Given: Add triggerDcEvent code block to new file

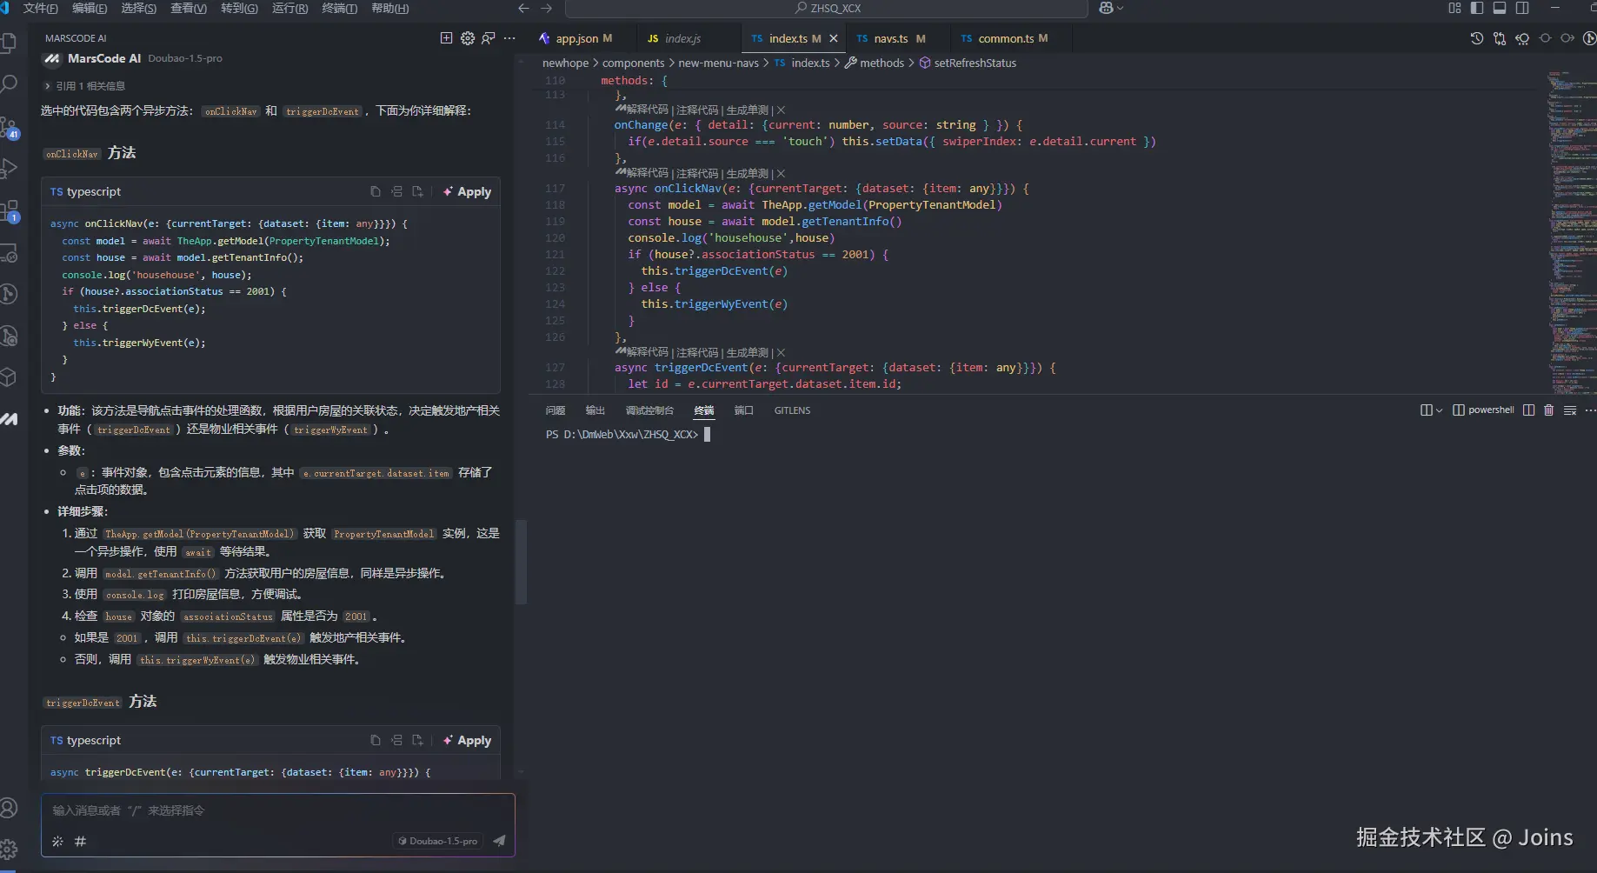Looking at the screenshot, I should 417,740.
